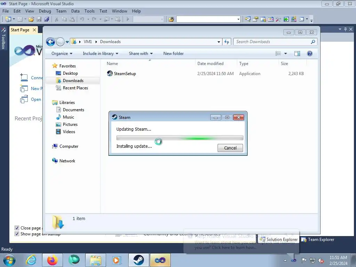Open the address bar history dropdown
The height and width of the screenshot is (267, 356).
(x=219, y=42)
